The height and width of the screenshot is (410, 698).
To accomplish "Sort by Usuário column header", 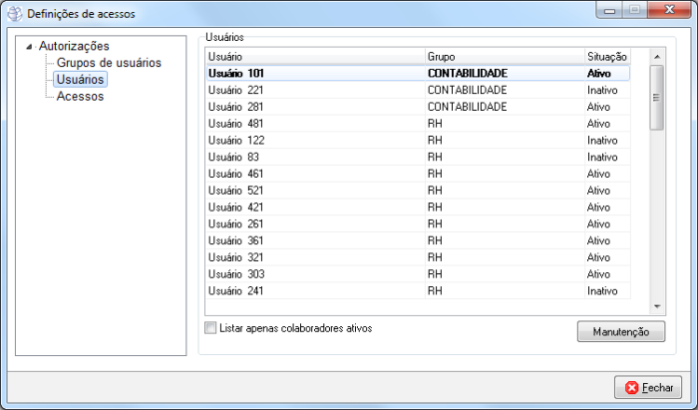I will 314,57.
